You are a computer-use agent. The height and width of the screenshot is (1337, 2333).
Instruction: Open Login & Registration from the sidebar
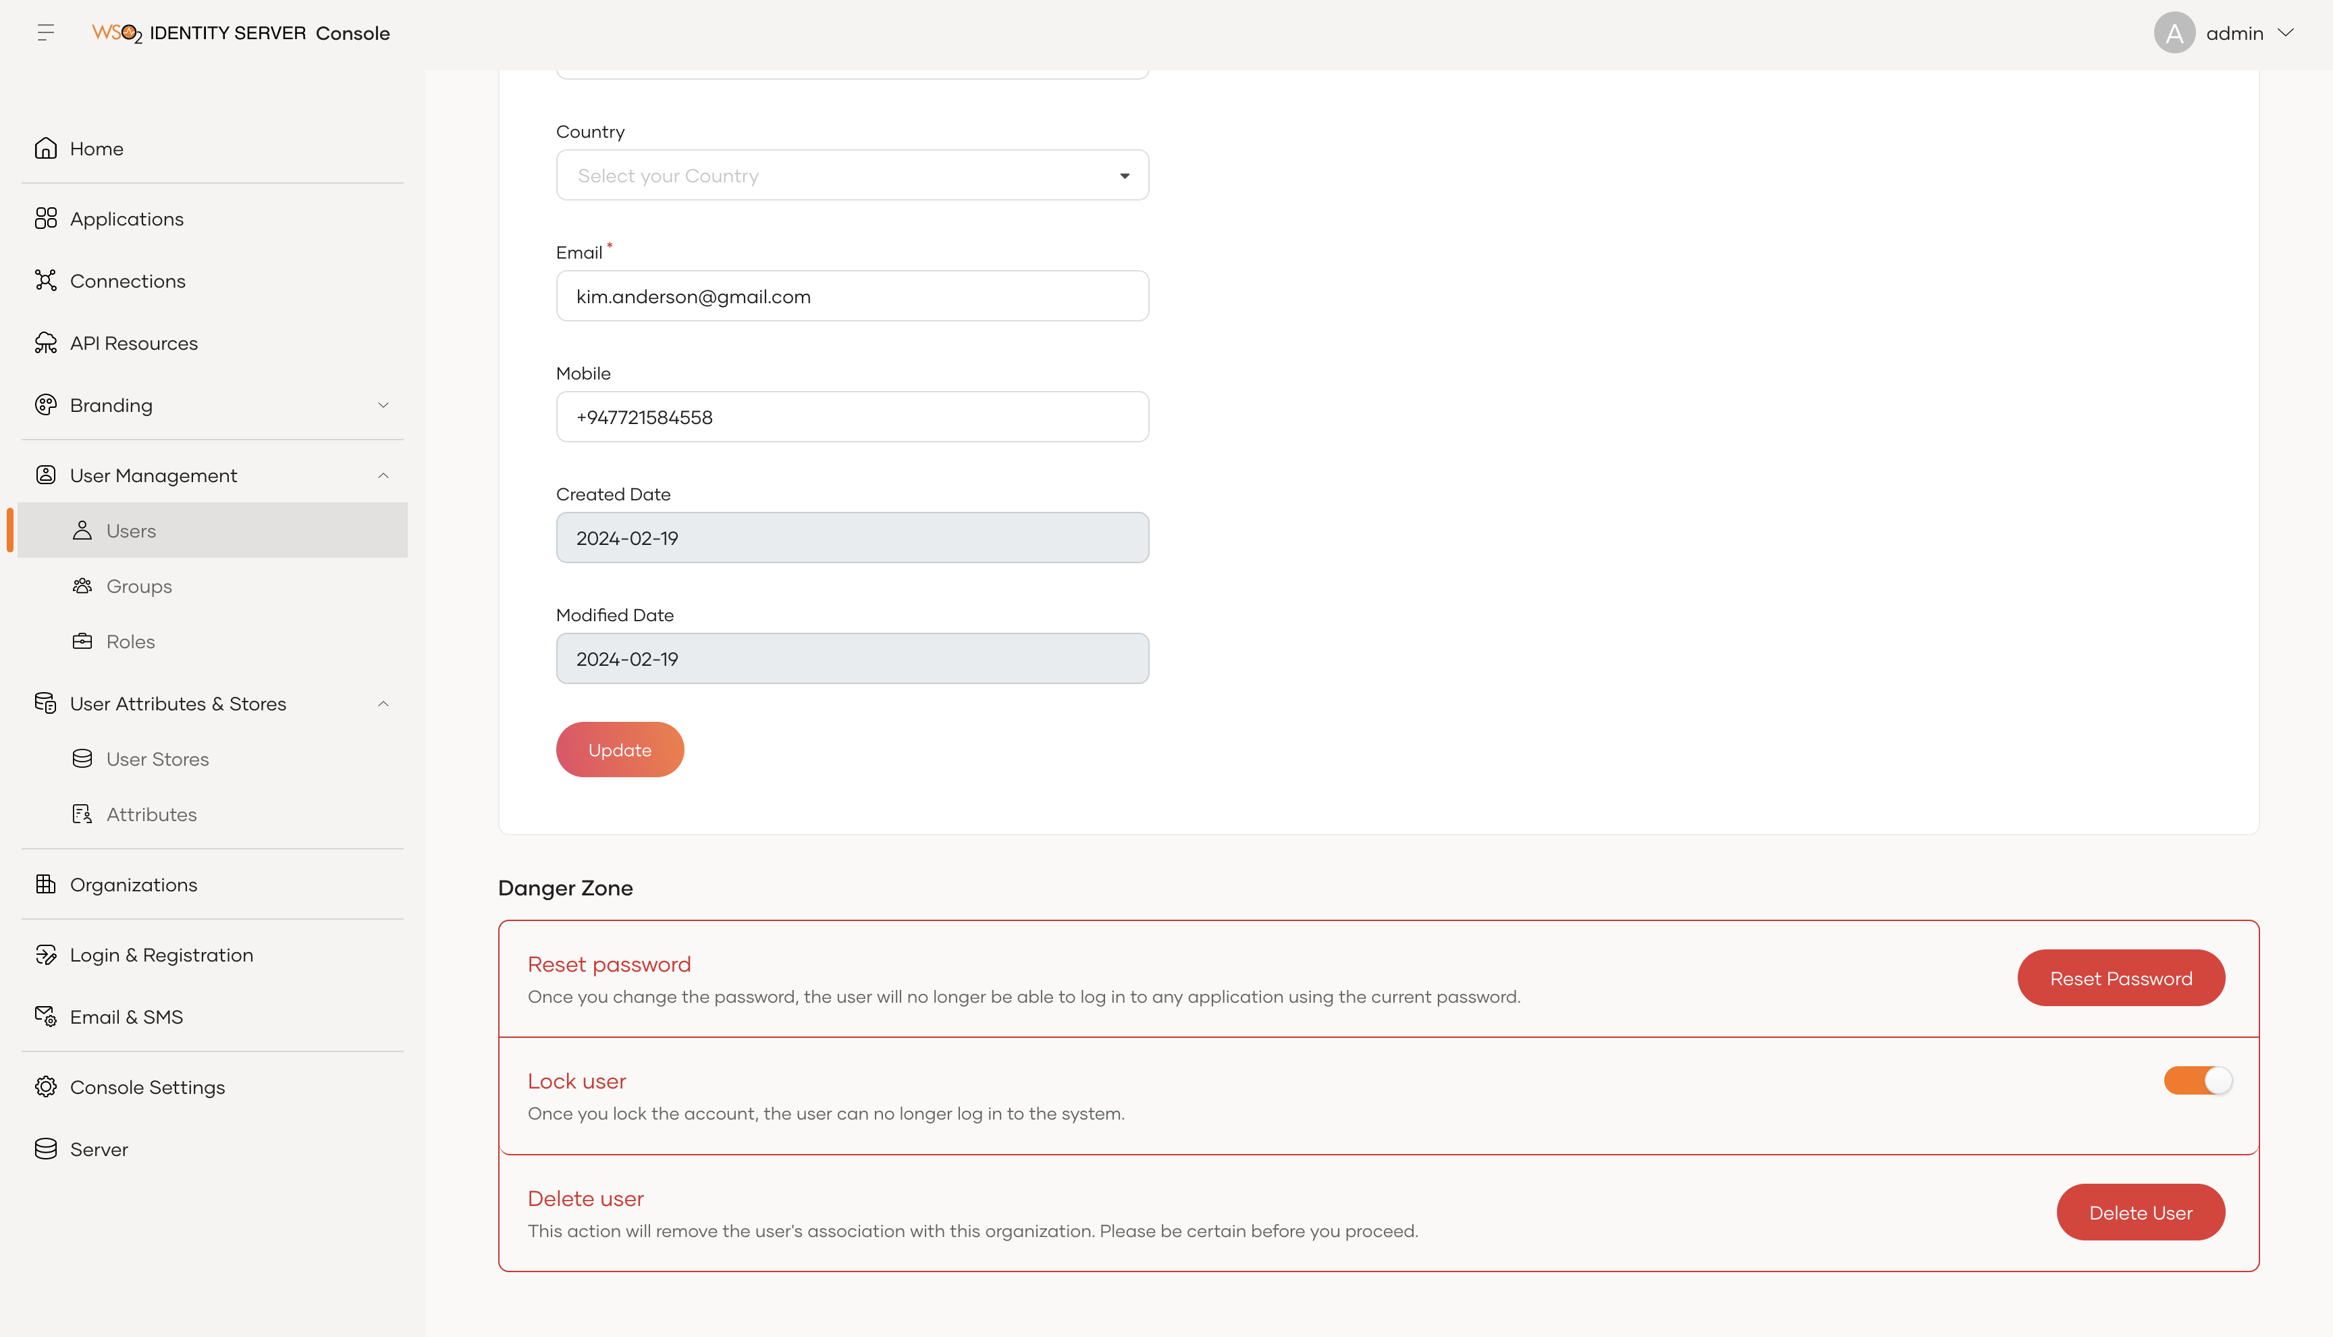[161, 954]
